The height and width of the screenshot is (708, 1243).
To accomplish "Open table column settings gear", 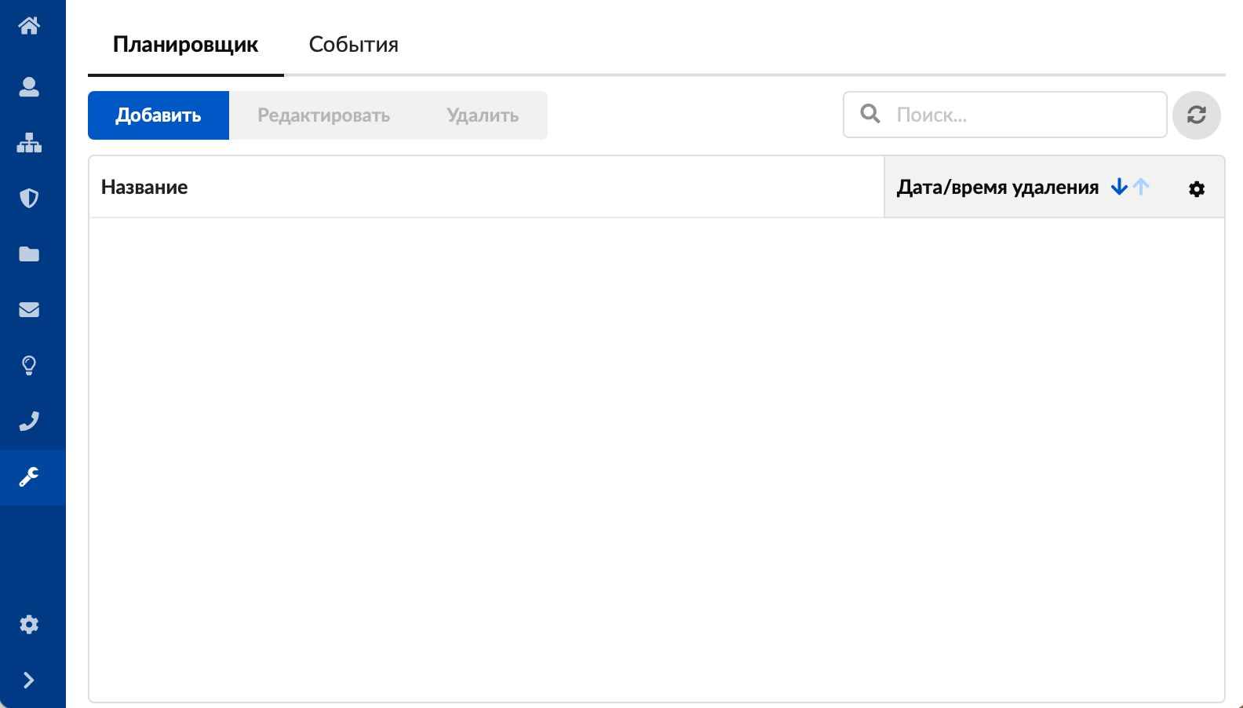I will [1196, 188].
